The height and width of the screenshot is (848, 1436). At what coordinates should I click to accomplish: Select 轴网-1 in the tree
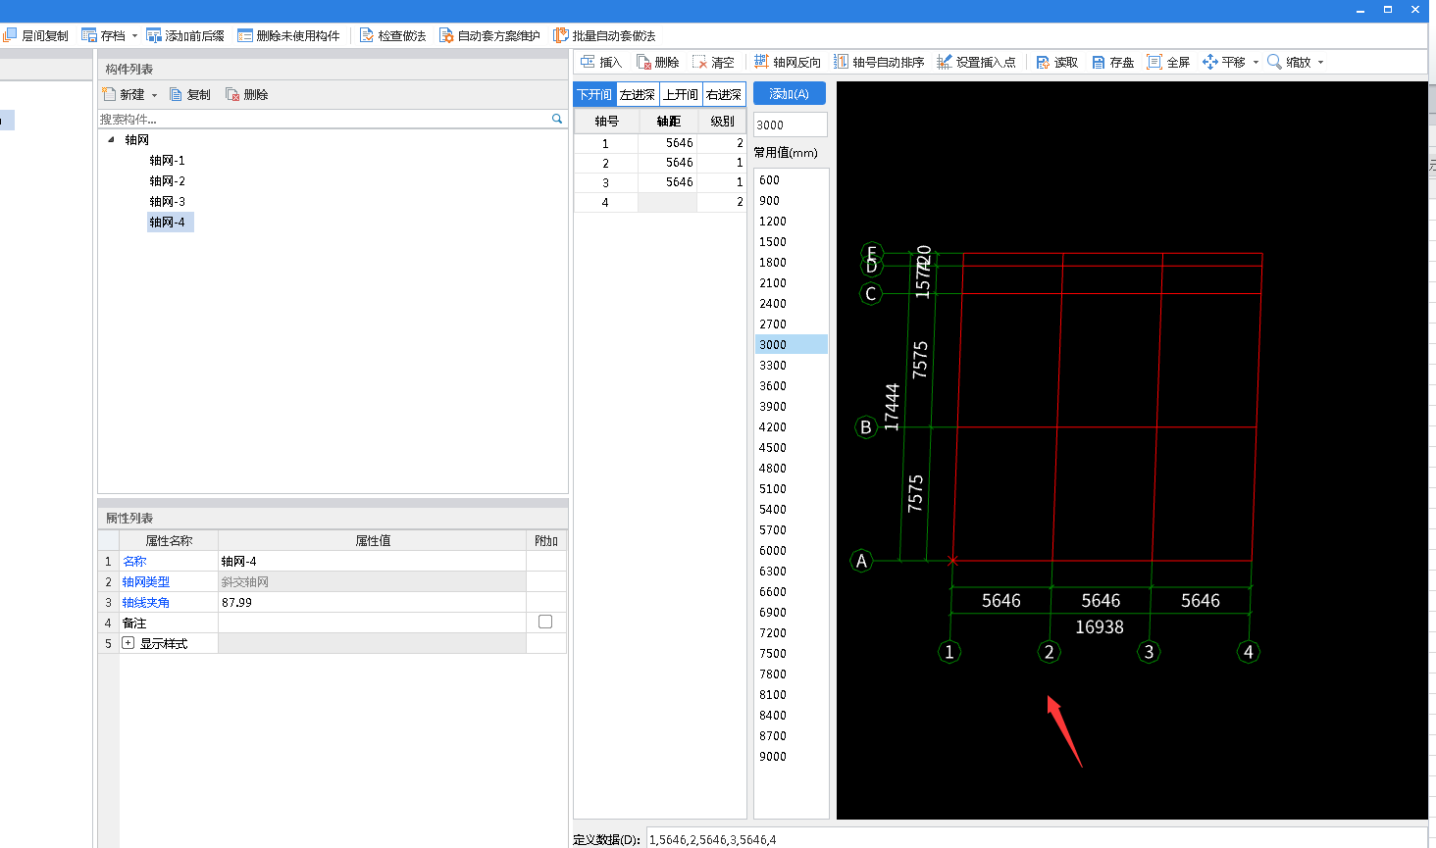tap(167, 160)
